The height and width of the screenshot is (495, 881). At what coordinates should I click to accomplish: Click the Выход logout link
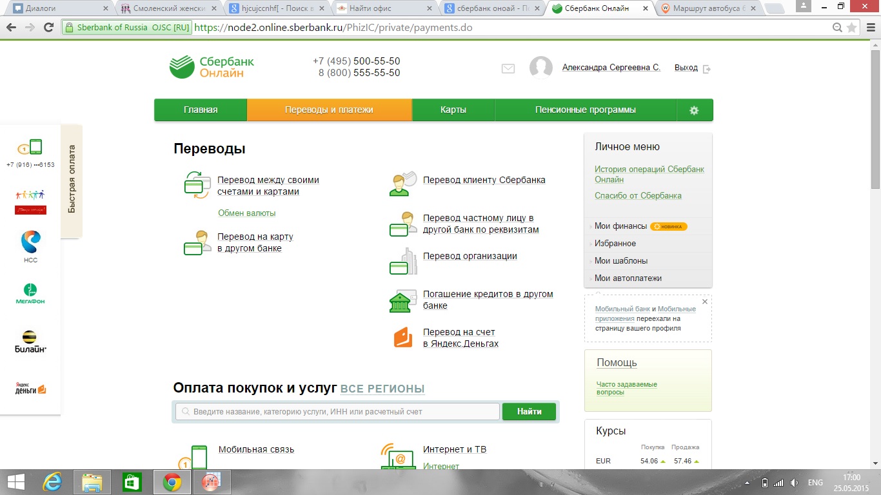click(686, 68)
